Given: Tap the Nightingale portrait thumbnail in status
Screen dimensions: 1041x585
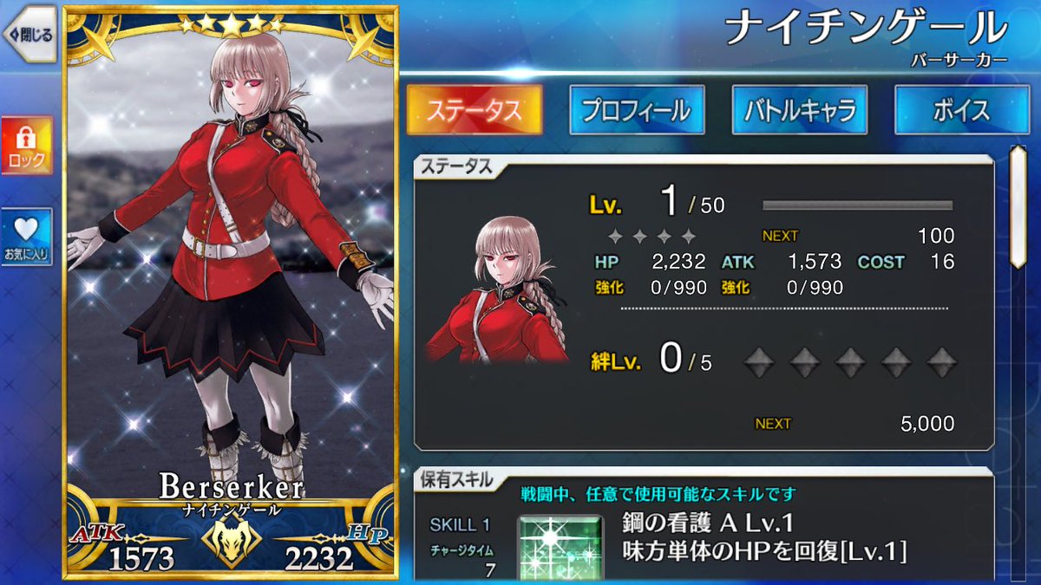Looking at the screenshot, I should click(497, 289).
